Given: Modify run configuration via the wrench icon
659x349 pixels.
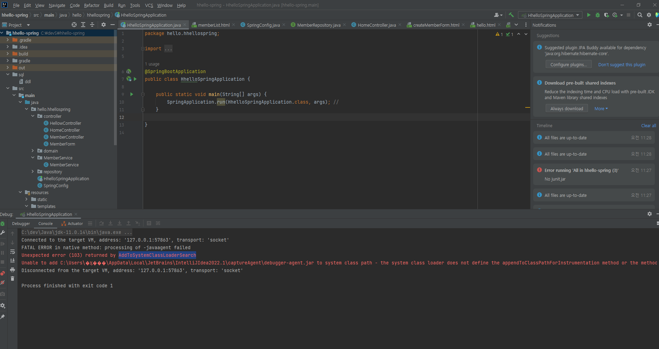Looking at the screenshot, I should tap(3, 233).
